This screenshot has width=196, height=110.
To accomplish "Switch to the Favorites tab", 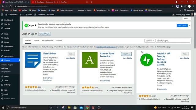I will click(59, 41).
